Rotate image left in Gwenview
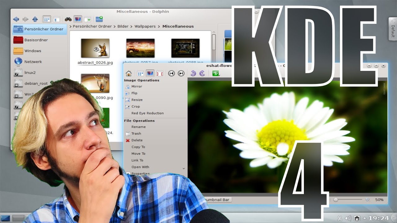 pyautogui.click(x=193, y=73)
